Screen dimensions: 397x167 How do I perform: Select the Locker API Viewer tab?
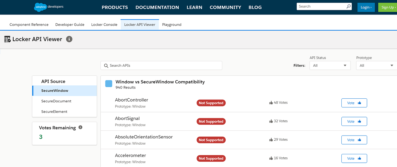140,25
